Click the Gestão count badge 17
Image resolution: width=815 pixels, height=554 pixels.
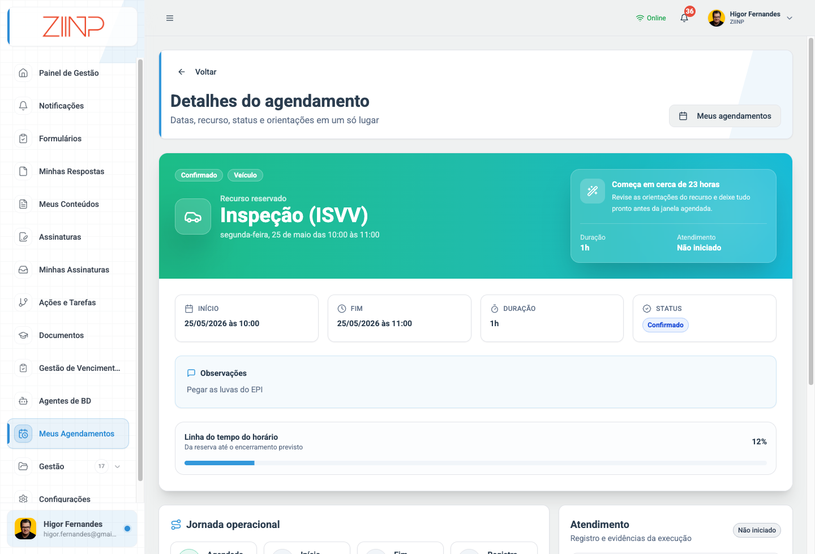point(101,466)
